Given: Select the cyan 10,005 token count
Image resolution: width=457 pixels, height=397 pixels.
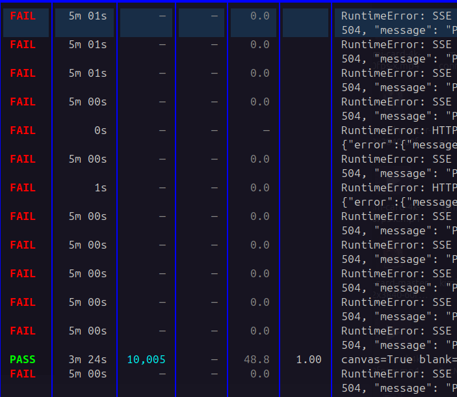Looking at the screenshot, I should [x=146, y=359].
